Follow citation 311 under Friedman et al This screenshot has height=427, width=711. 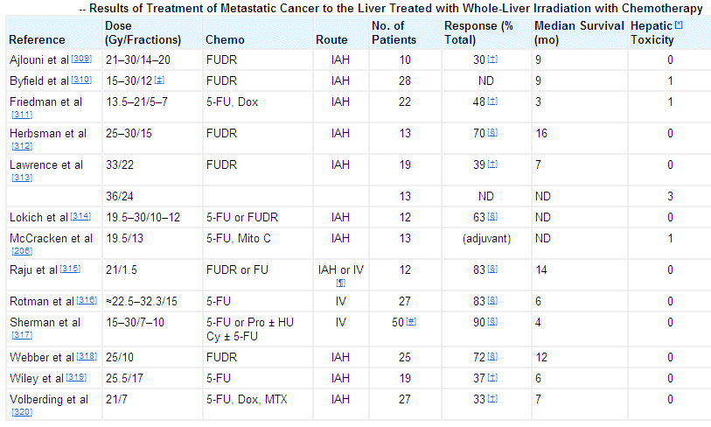pos(22,115)
